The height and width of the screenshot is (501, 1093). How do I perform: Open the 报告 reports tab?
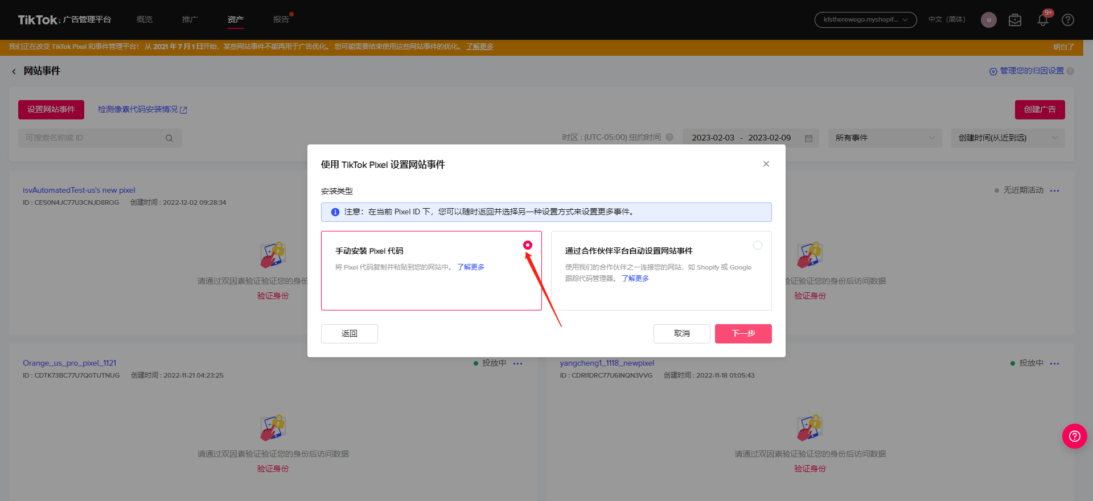pos(281,19)
